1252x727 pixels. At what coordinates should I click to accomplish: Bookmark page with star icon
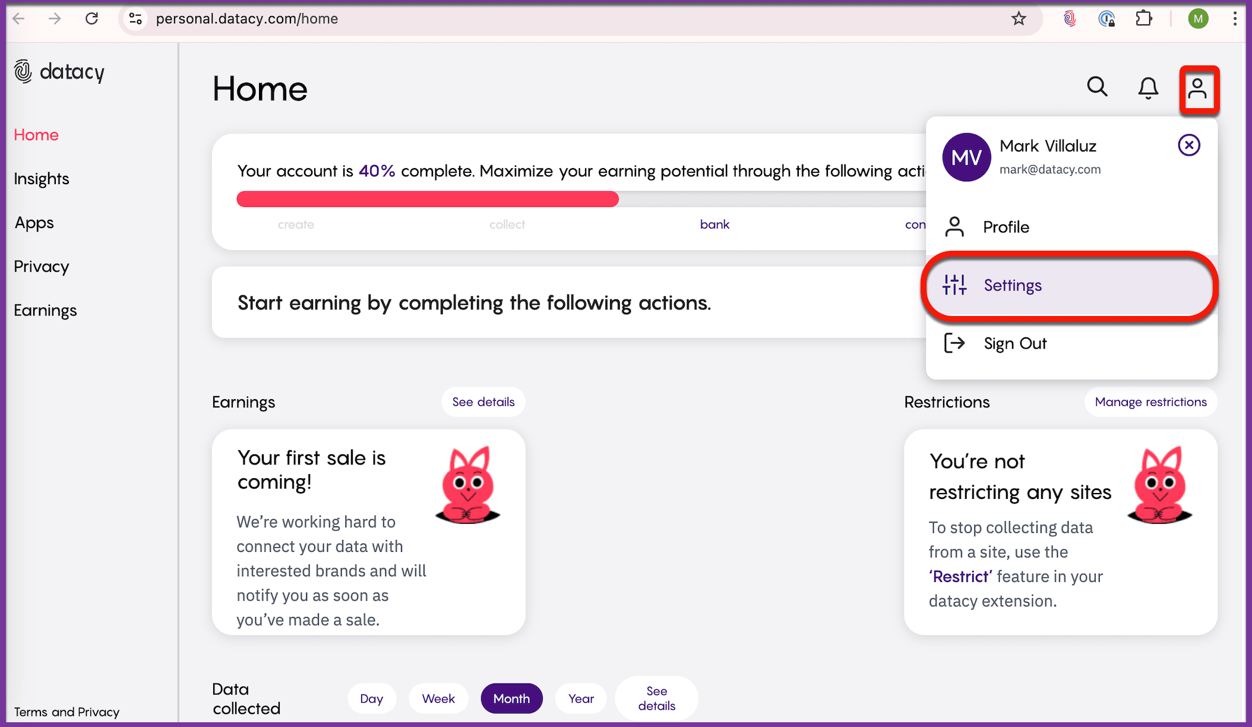[x=1019, y=19]
